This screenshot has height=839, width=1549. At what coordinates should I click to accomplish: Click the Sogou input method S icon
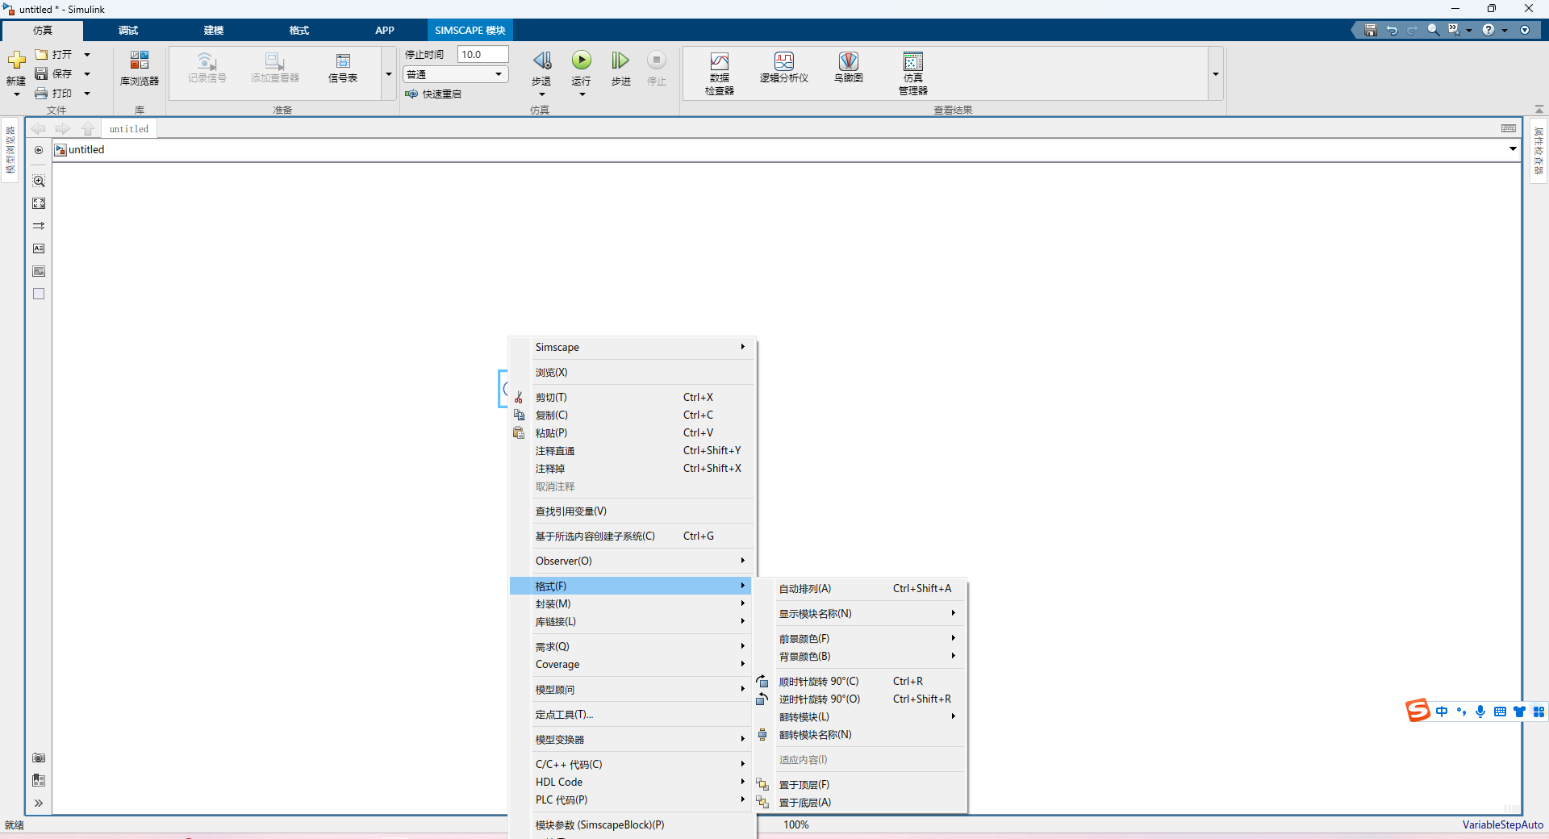pos(1417,711)
